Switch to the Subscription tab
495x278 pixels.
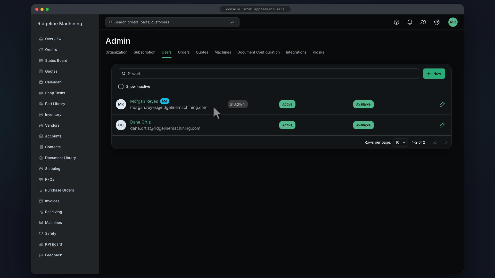pyautogui.click(x=144, y=52)
